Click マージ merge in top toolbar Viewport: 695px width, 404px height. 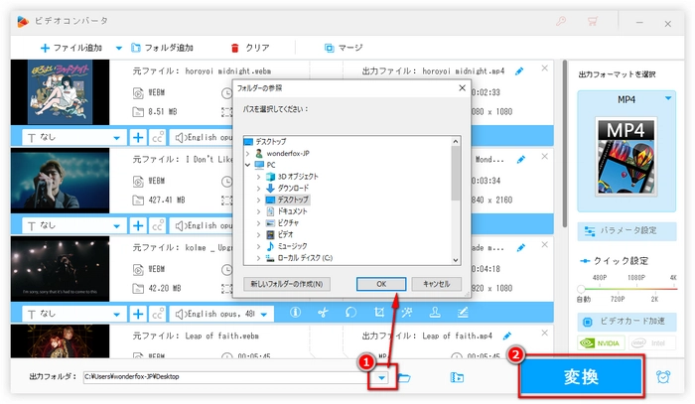click(x=343, y=47)
